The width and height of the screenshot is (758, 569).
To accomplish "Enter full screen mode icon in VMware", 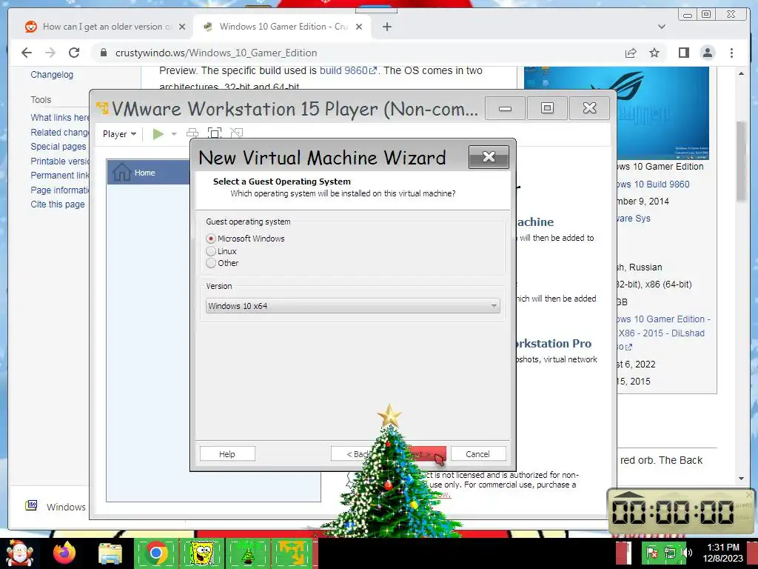I will click(x=214, y=133).
